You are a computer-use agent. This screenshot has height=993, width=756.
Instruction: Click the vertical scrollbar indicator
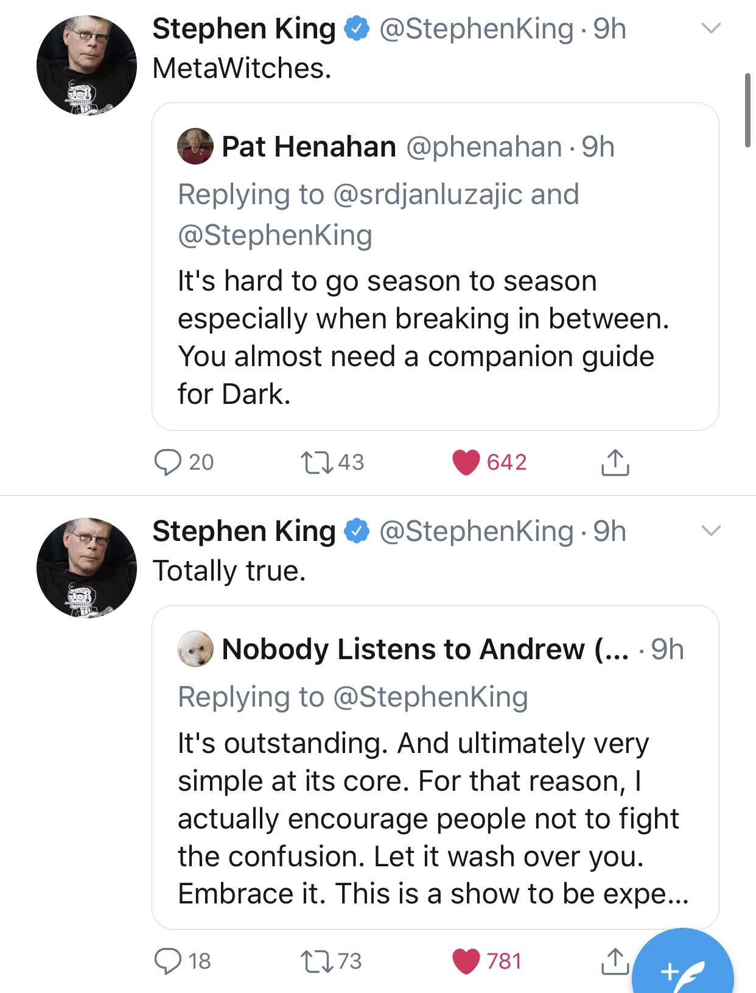(x=747, y=110)
